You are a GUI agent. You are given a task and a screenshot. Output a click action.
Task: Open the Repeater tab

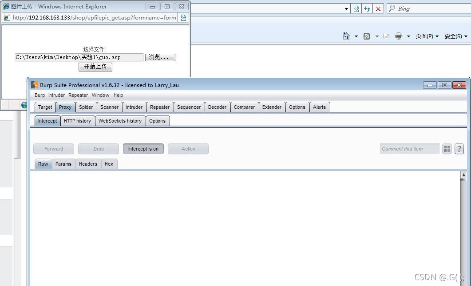pyautogui.click(x=160, y=107)
